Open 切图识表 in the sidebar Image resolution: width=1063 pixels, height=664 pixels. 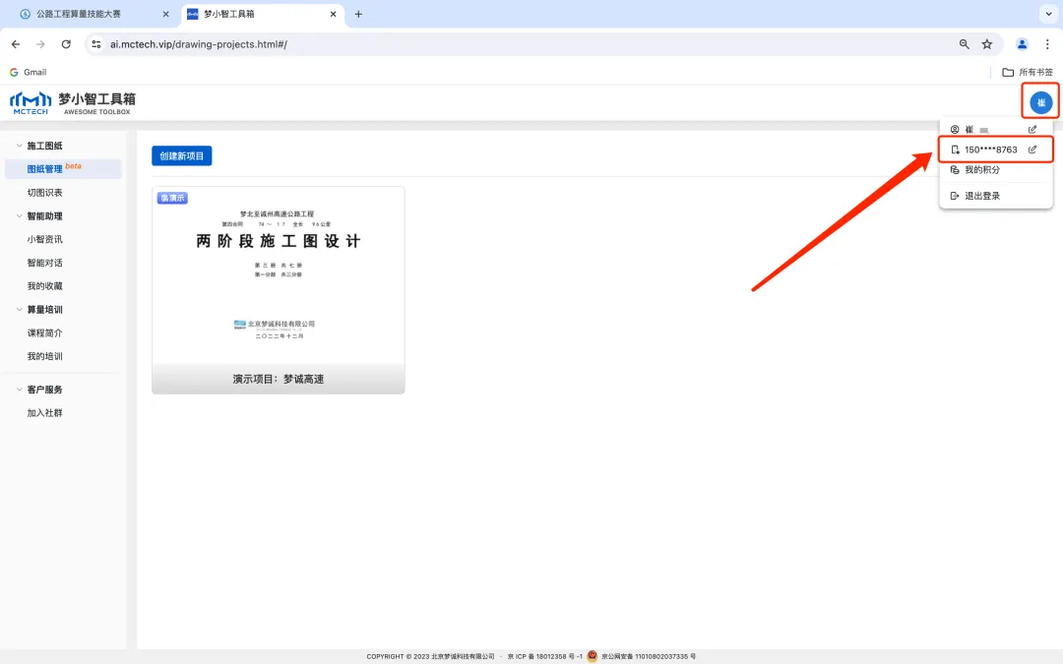pyautogui.click(x=44, y=193)
